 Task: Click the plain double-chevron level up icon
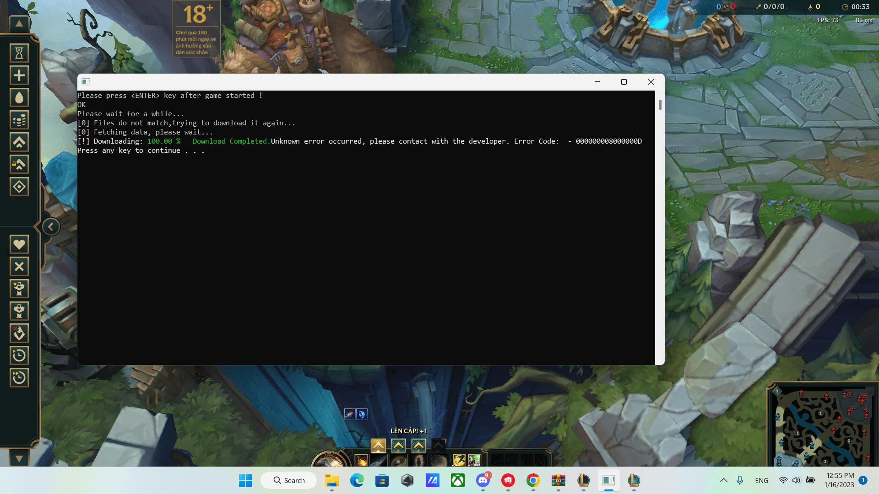click(x=19, y=142)
